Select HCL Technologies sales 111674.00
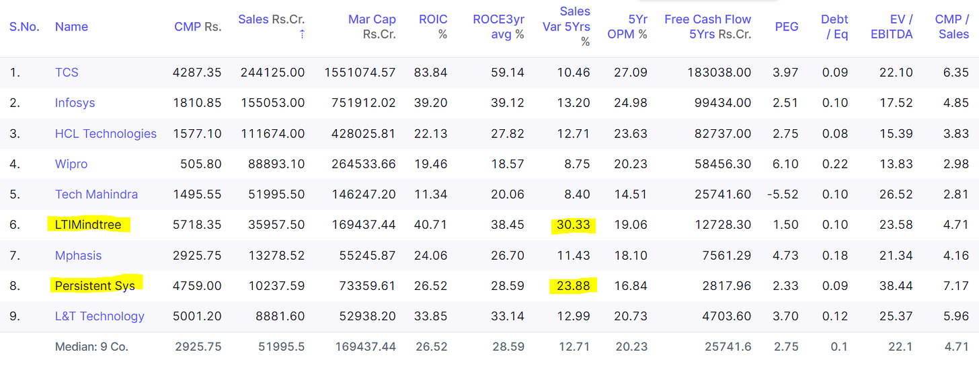This screenshot has width=979, height=366. pyautogui.click(x=272, y=134)
